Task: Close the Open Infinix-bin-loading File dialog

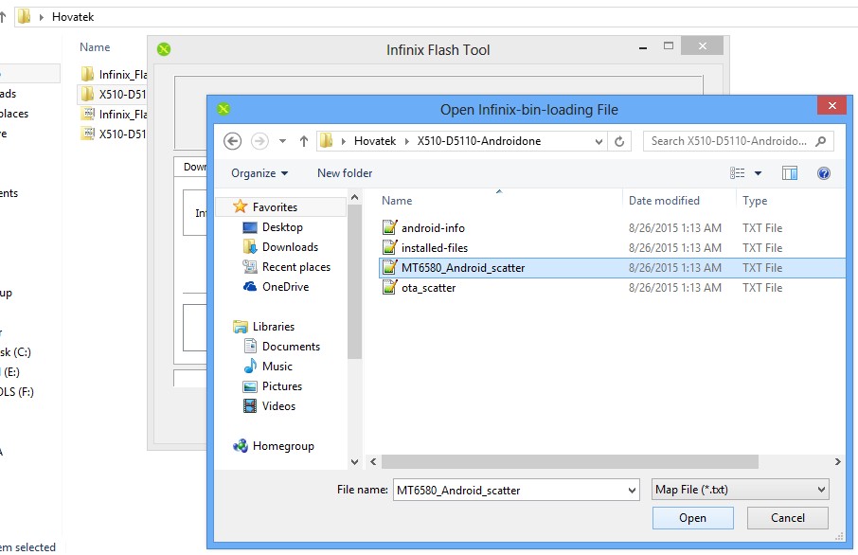Action: click(831, 106)
